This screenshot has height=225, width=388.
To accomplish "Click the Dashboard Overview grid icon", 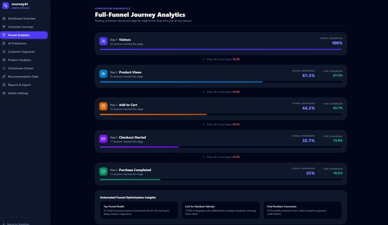I will (4, 18).
